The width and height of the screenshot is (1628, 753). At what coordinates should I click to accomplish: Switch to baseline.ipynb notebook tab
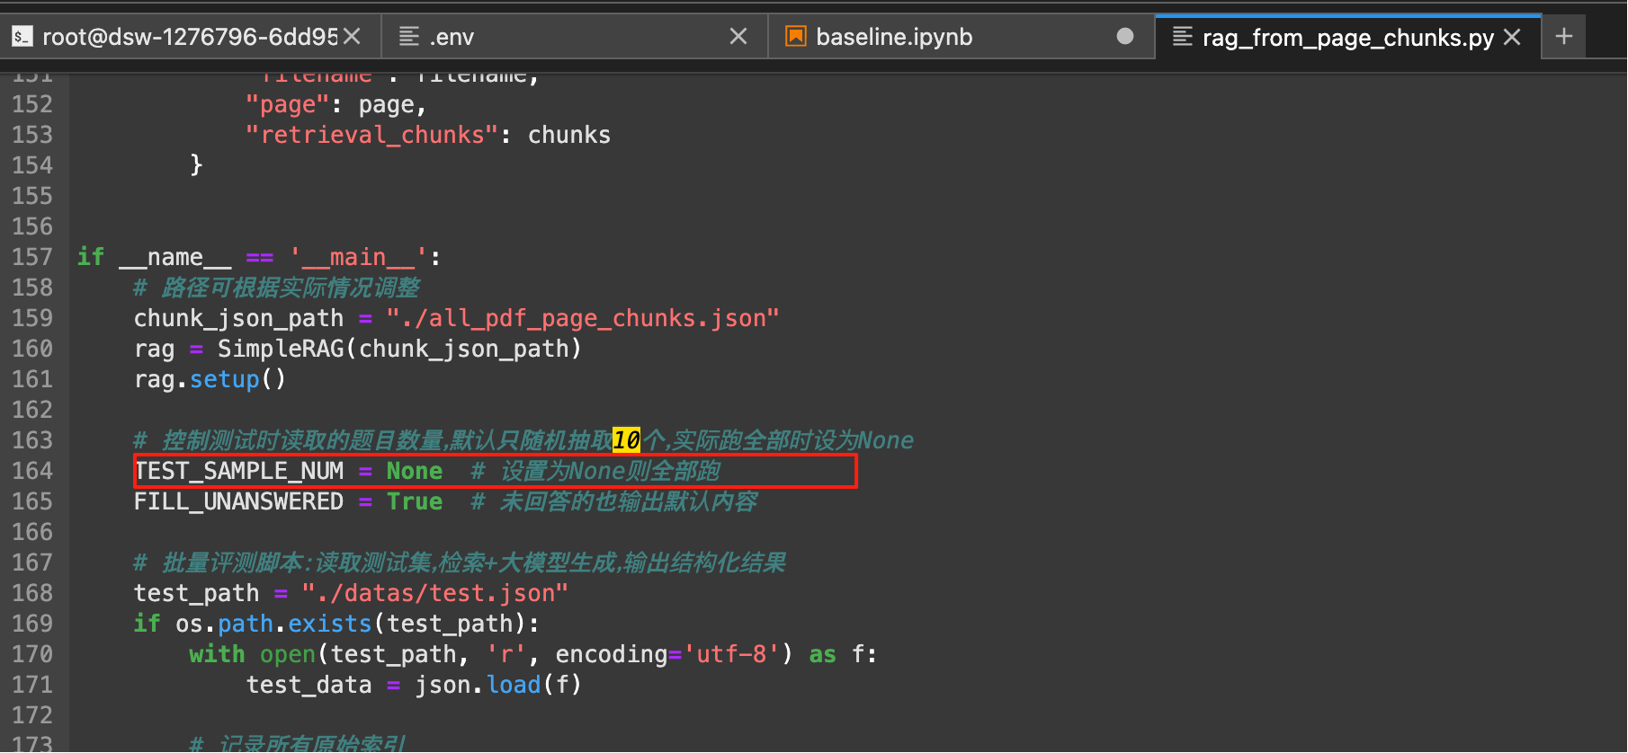(x=962, y=37)
